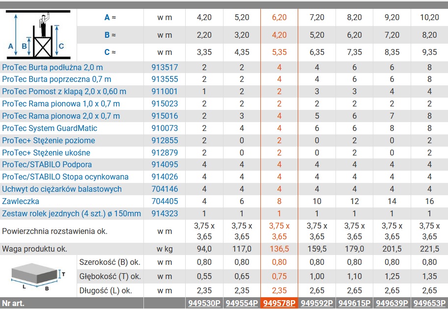Click working height A value 10,20

point(429,17)
